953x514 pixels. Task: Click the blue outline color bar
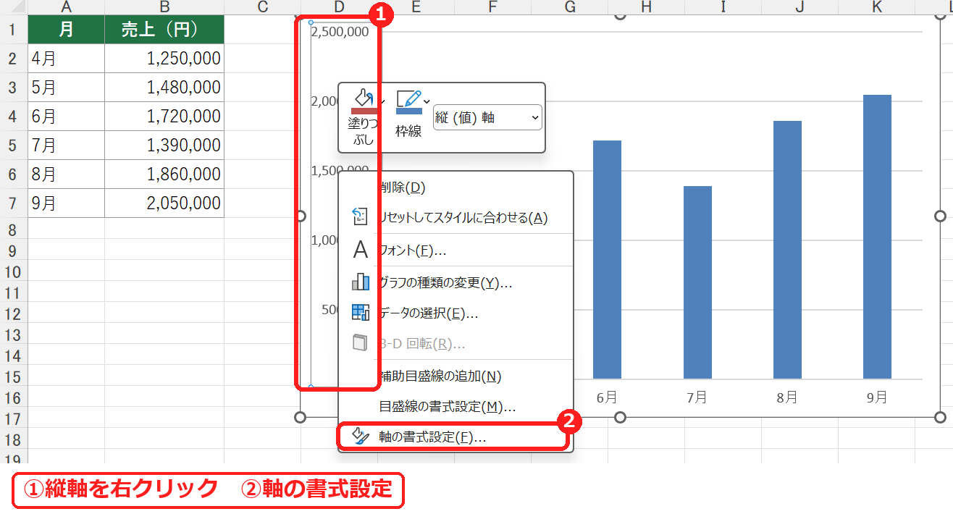408,111
